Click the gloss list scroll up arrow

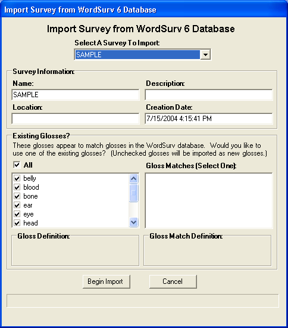click(133, 179)
